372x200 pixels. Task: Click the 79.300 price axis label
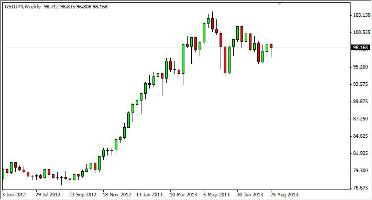pos(360,171)
